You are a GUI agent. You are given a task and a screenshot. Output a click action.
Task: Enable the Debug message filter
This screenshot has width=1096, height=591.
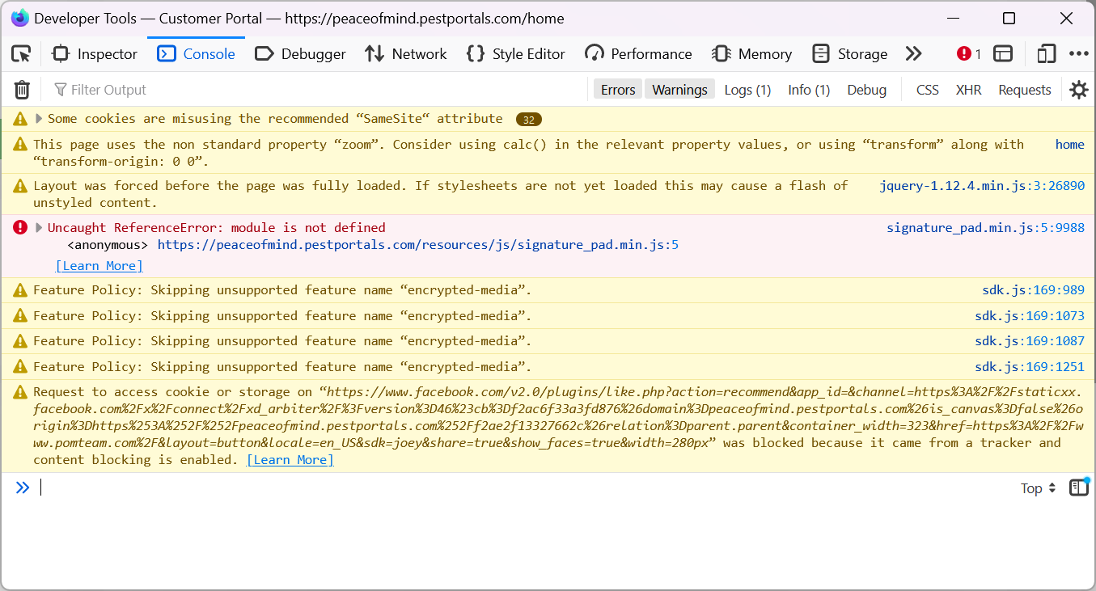point(866,89)
